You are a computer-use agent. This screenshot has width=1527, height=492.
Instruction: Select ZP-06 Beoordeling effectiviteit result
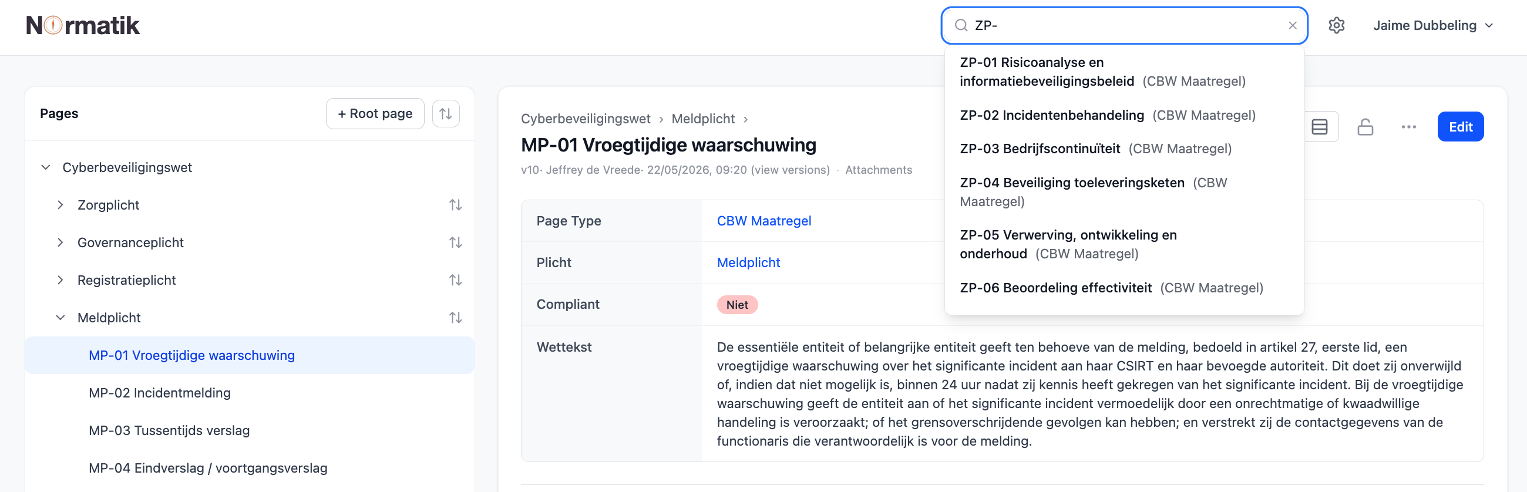coord(1124,288)
